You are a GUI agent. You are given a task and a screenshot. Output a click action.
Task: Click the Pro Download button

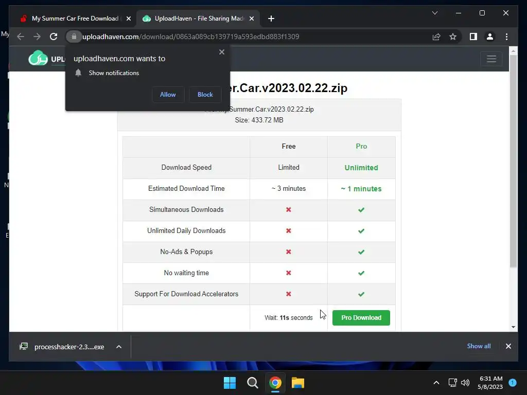(x=361, y=318)
